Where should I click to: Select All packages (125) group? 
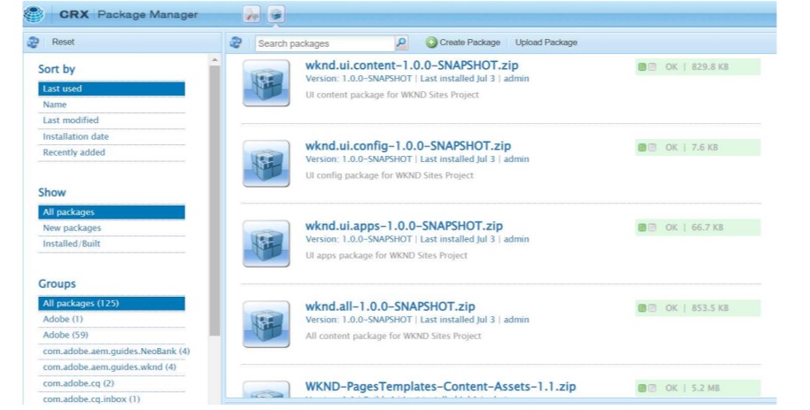pos(111,303)
